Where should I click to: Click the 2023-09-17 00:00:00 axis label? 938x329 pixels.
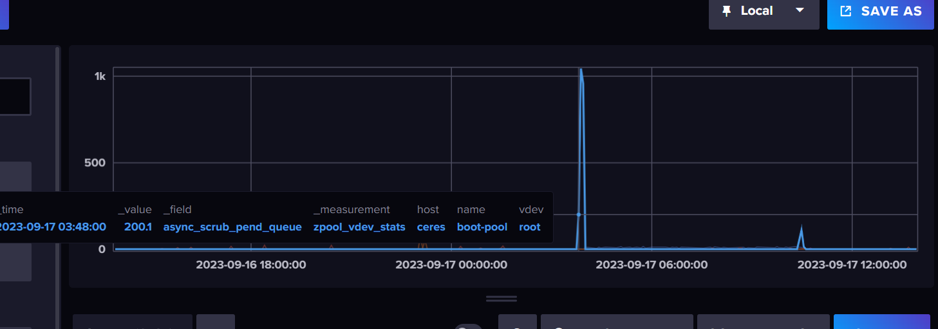pos(451,265)
